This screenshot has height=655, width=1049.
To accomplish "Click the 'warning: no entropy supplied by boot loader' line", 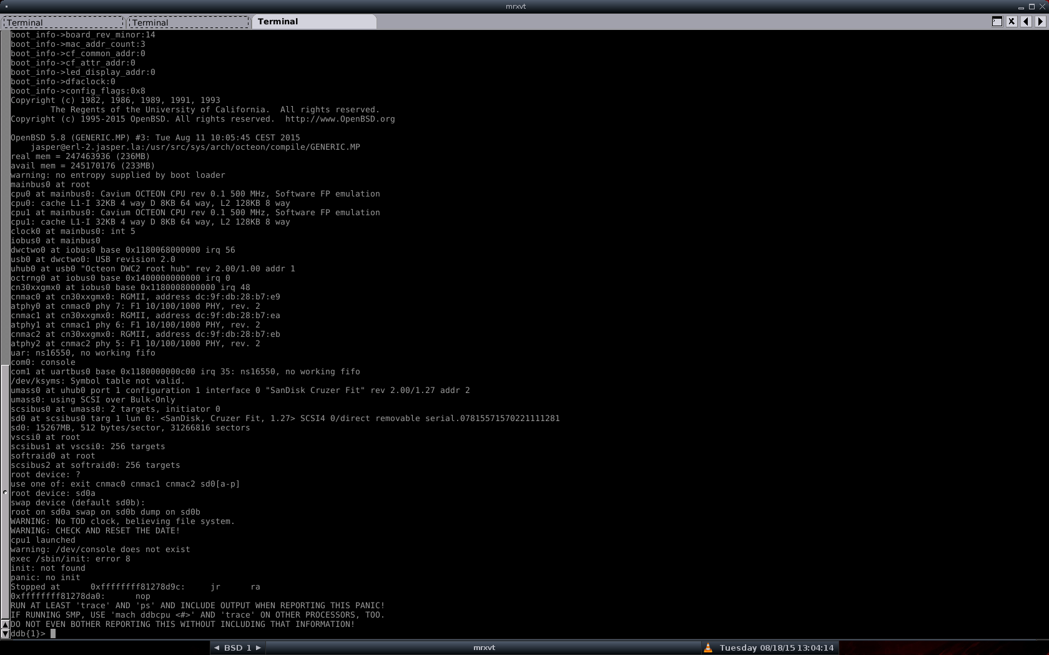I will pos(118,175).
